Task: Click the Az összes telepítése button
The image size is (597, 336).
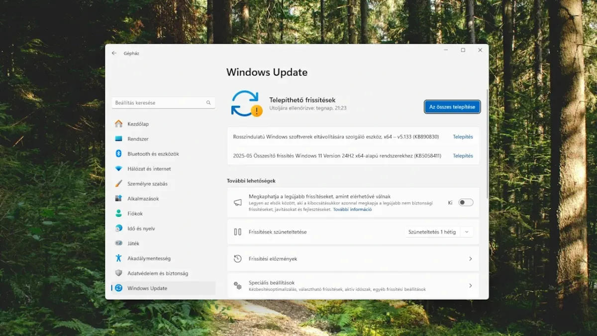Action: [452, 107]
